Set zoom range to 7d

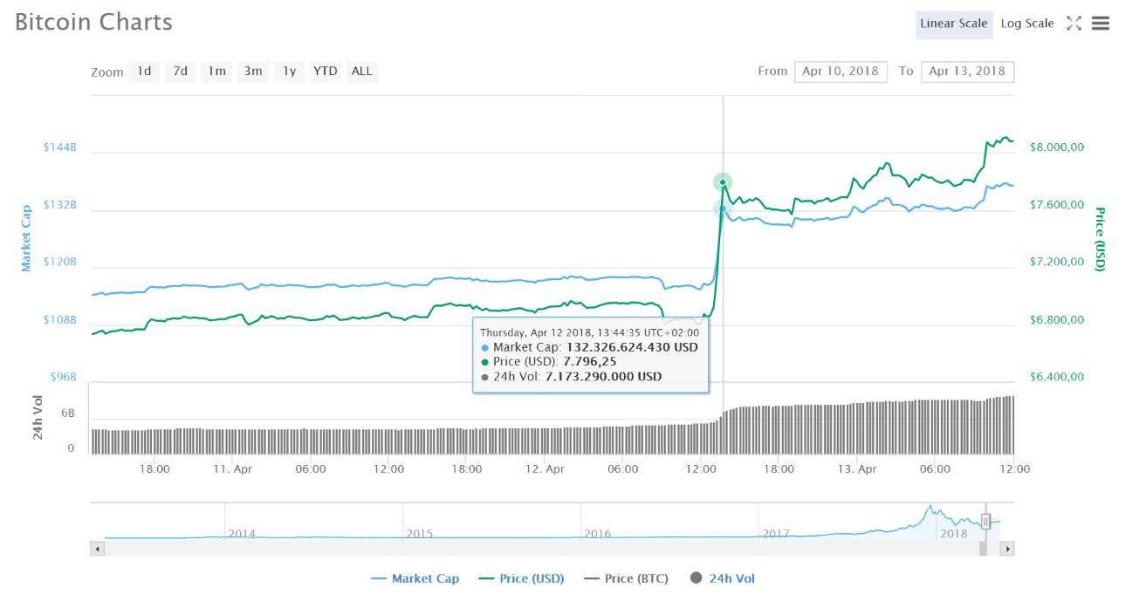point(180,71)
